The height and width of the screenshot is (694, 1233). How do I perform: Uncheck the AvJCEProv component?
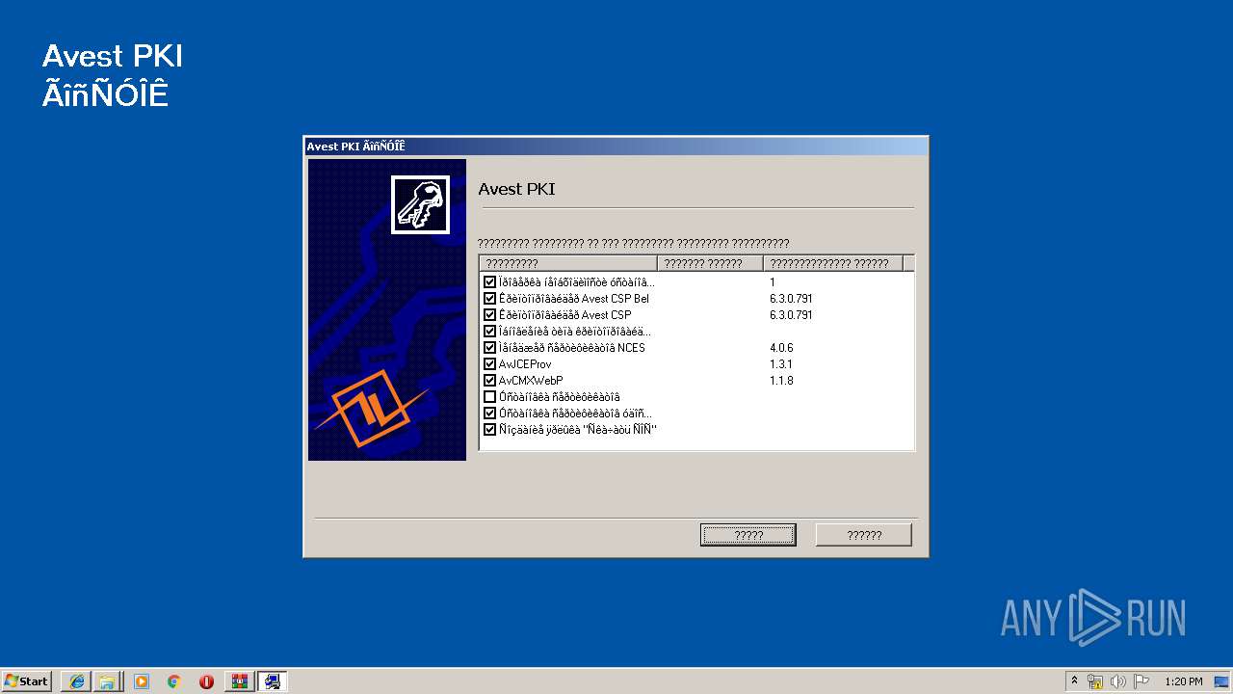click(489, 364)
